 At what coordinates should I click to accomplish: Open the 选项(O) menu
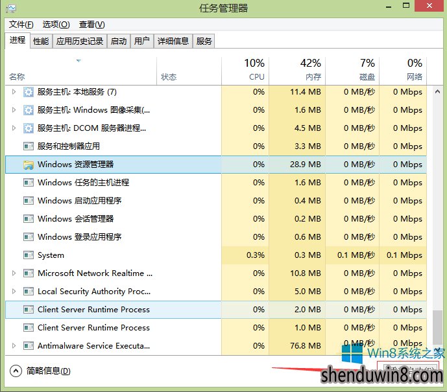pos(56,25)
